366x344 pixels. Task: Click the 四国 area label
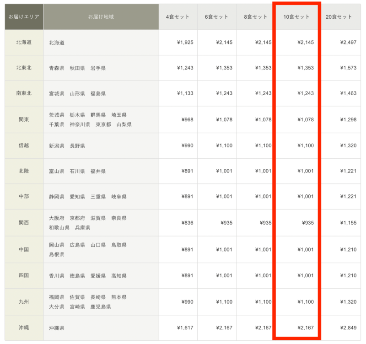click(24, 275)
